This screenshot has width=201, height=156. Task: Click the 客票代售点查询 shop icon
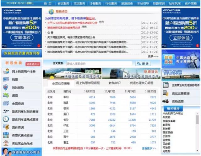[x=6, y=135]
